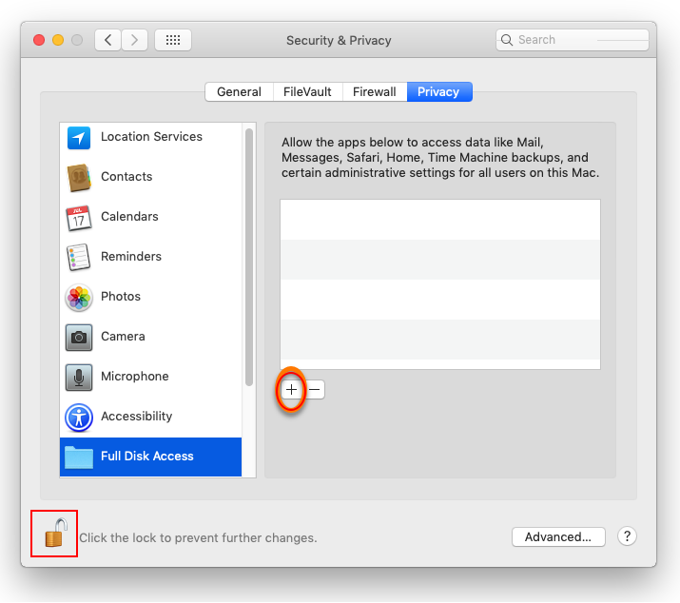Close the Security & Privacy window

(x=39, y=40)
